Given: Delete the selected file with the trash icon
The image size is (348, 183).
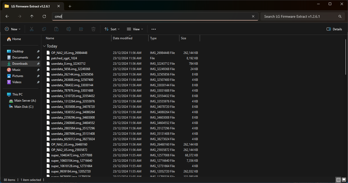Looking at the screenshot, I should coord(93,29).
